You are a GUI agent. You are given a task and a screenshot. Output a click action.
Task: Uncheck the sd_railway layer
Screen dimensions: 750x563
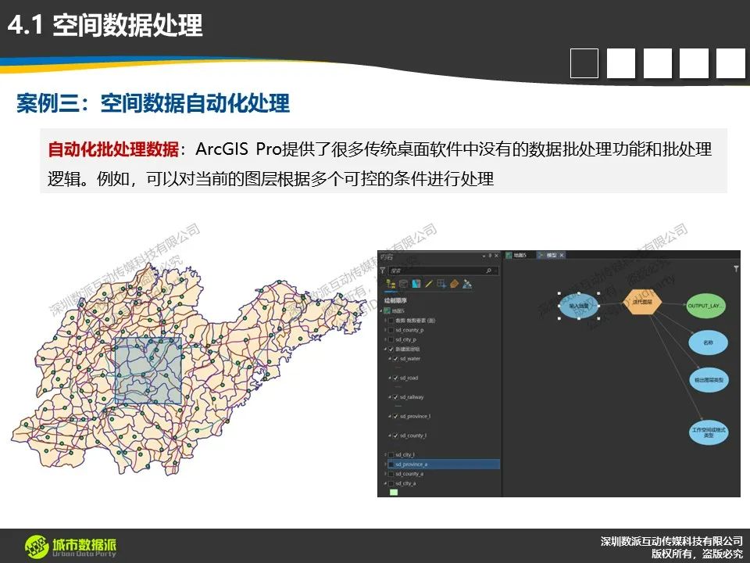(395, 397)
